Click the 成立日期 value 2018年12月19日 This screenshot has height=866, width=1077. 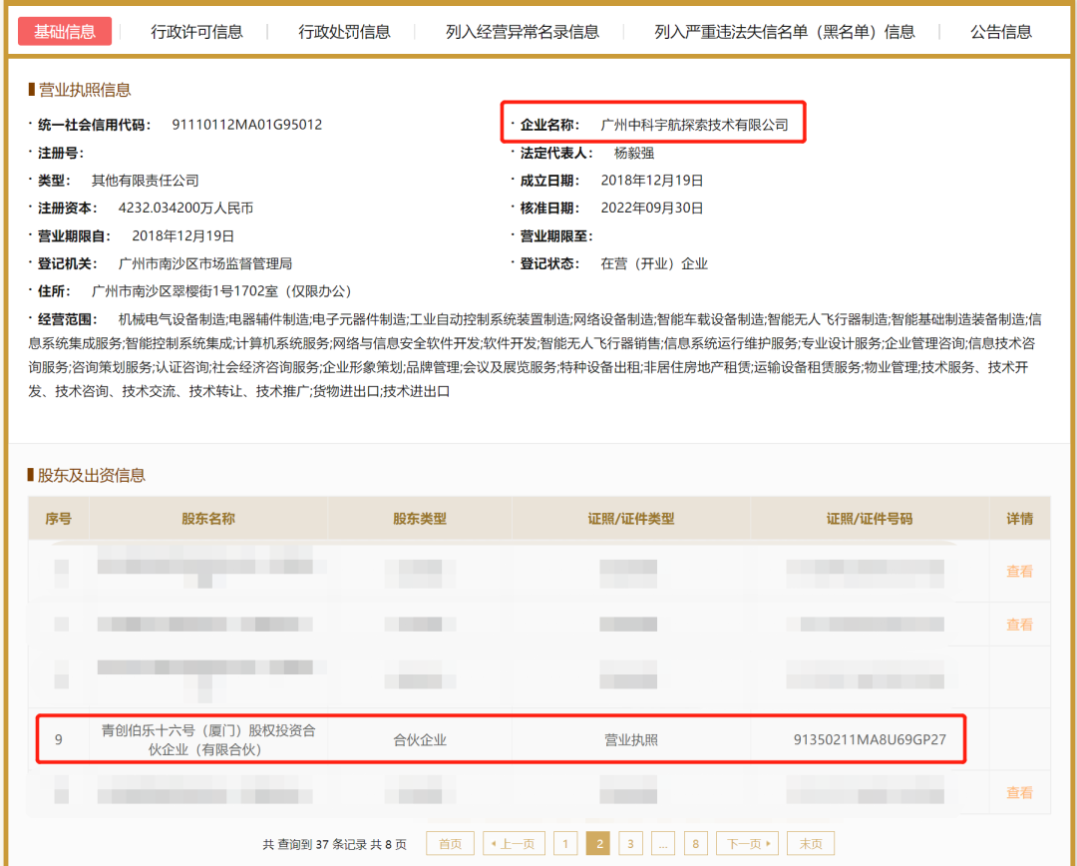(652, 180)
